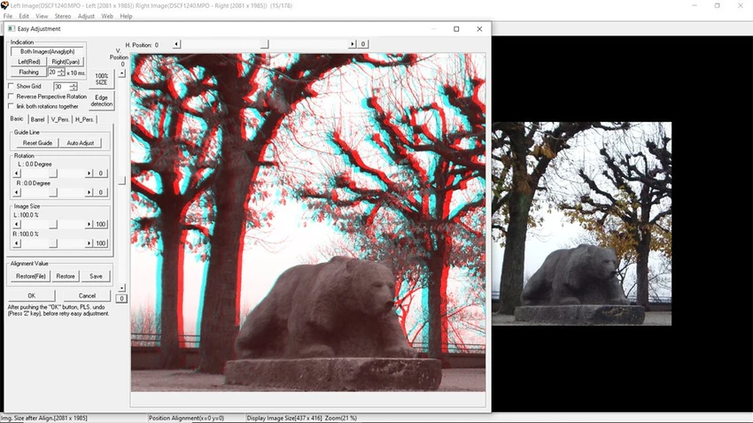
Task: Reset V. Position with bottom 0 button
Action: coord(122,298)
